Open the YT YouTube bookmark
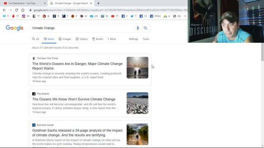Viewport: 264px width, 148px height. point(115,16)
